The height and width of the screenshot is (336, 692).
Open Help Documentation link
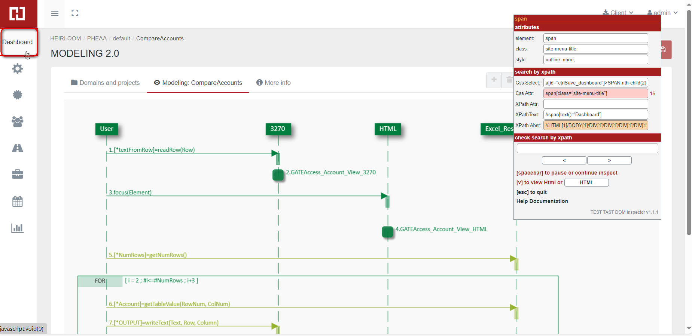pos(542,201)
